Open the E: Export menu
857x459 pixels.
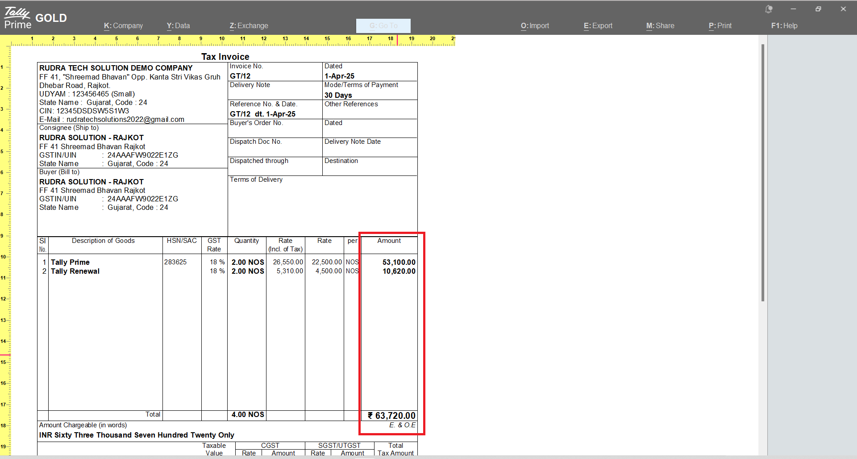pyautogui.click(x=598, y=26)
